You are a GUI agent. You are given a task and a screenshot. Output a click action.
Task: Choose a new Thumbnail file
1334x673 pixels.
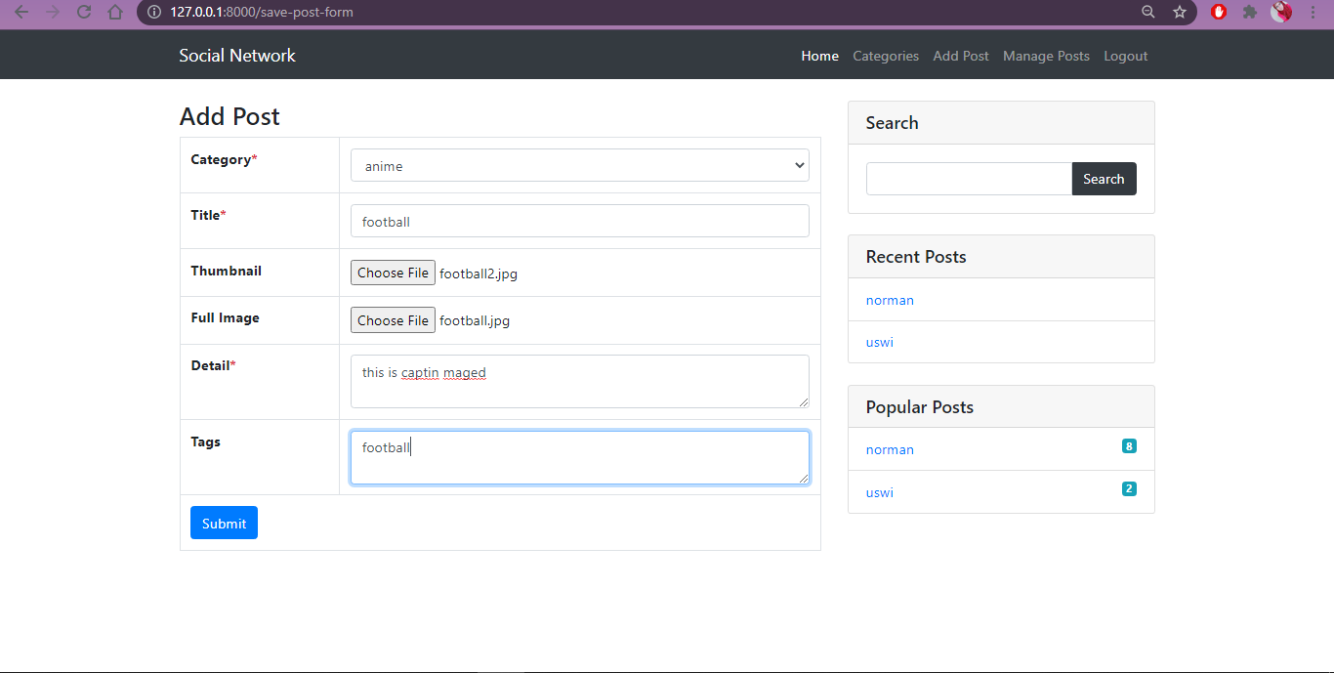393,272
